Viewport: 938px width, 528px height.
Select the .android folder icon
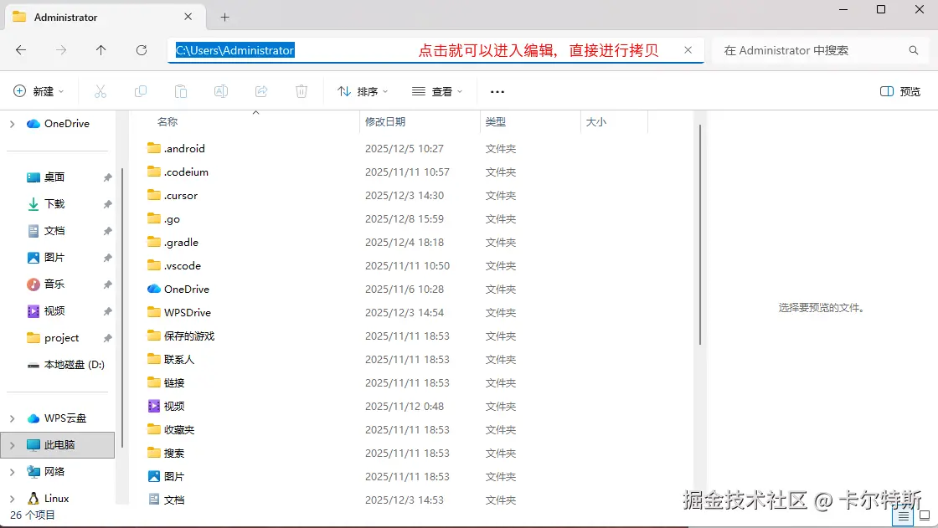[154, 148]
